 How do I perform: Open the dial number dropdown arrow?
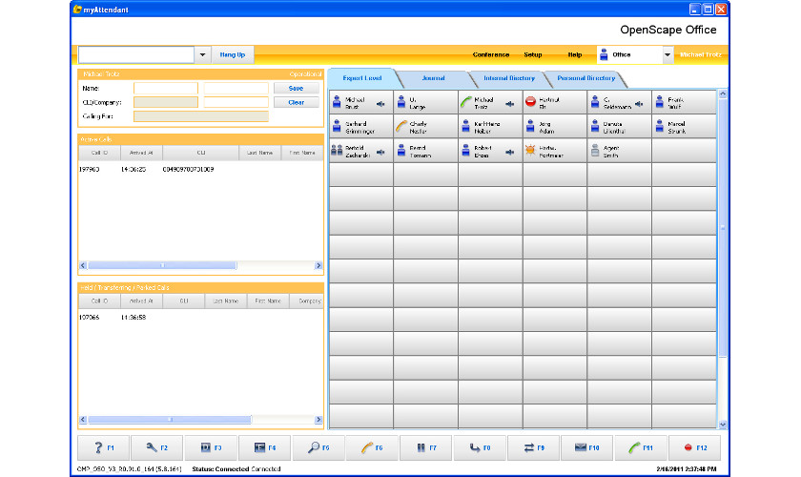point(202,55)
